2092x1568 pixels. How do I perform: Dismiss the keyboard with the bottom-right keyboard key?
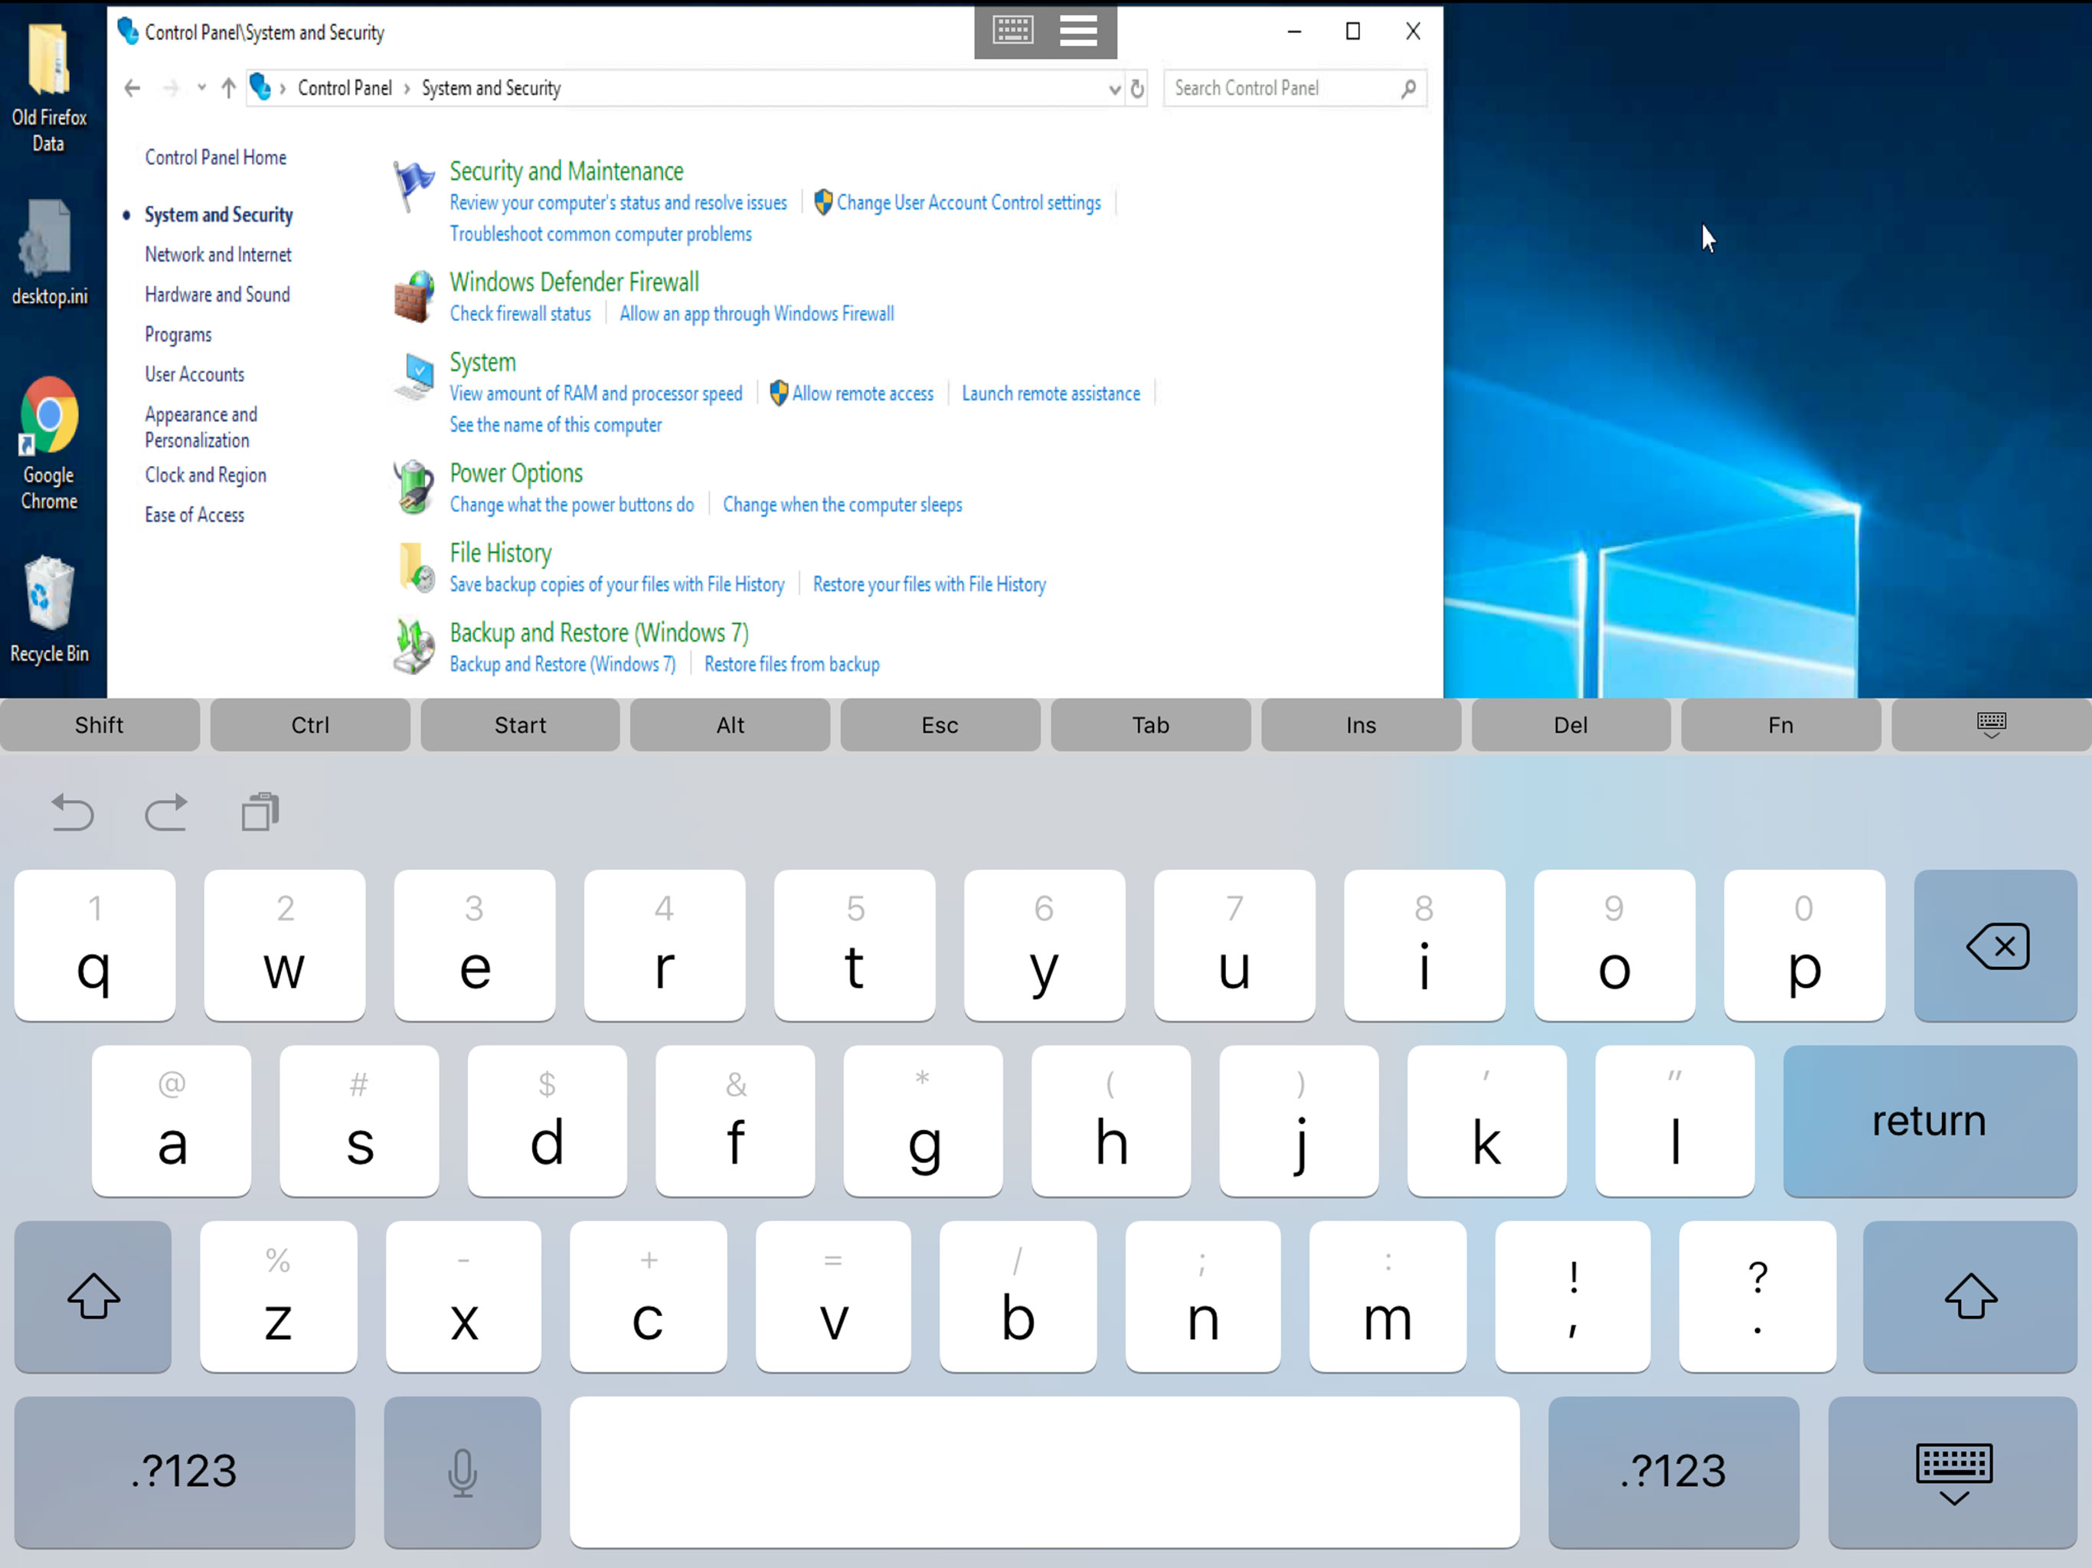[1954, 1472]
